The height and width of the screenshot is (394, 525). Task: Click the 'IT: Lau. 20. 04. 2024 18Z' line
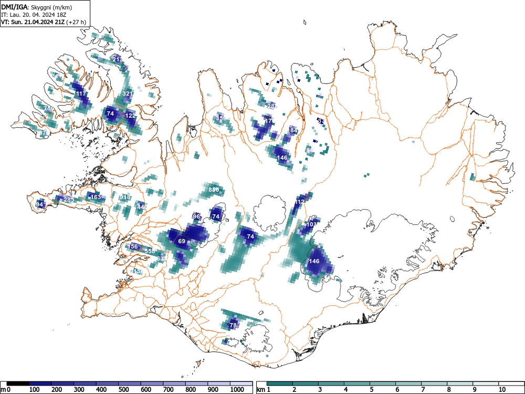tap(34, 15)
